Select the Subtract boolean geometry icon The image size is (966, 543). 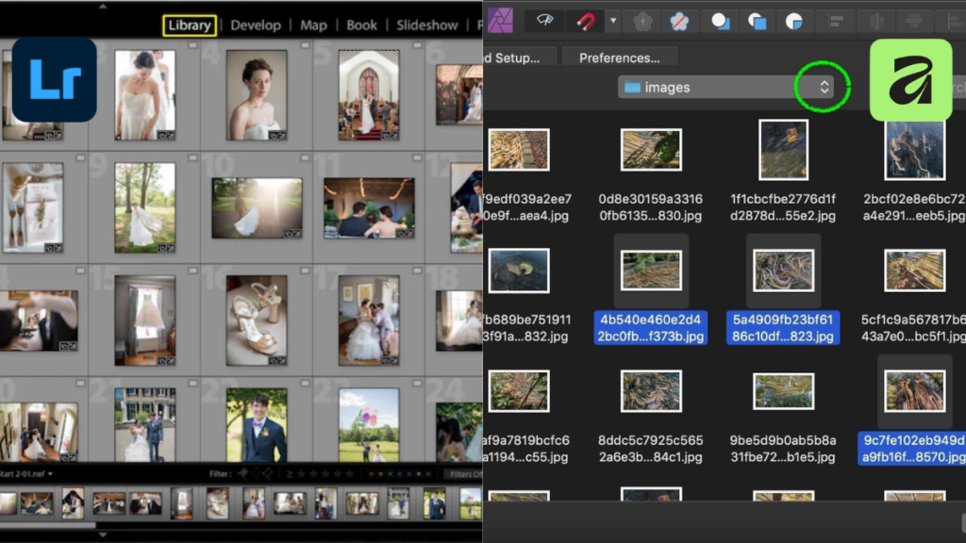point(757,21)
